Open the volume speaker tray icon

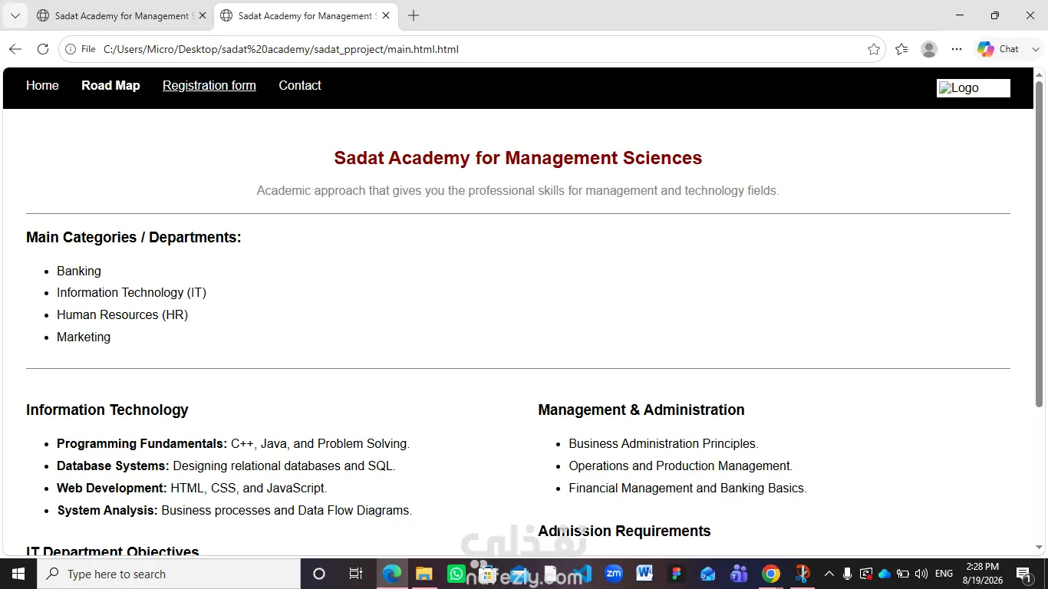(x=921, y=574)
